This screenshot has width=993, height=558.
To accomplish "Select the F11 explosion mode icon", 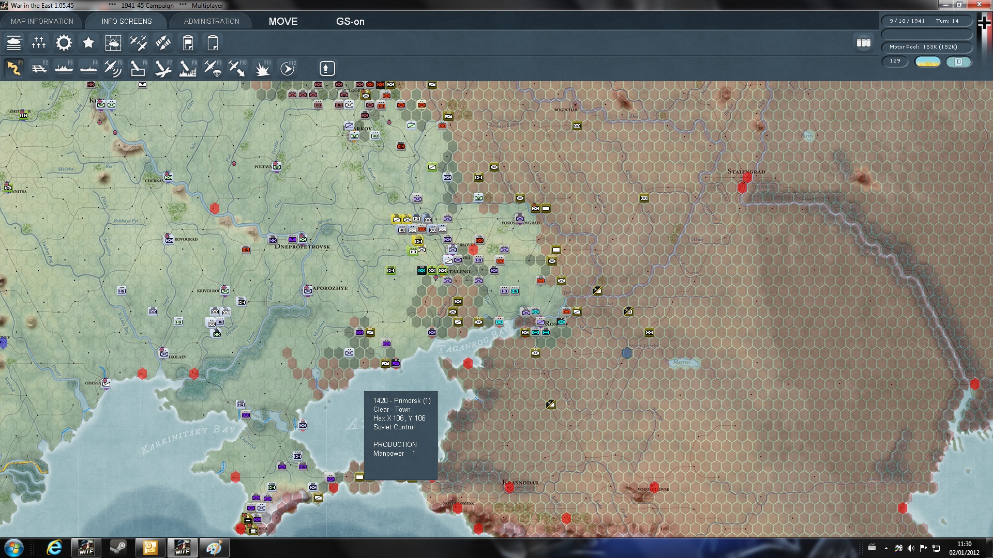I will tap(262, 68).
